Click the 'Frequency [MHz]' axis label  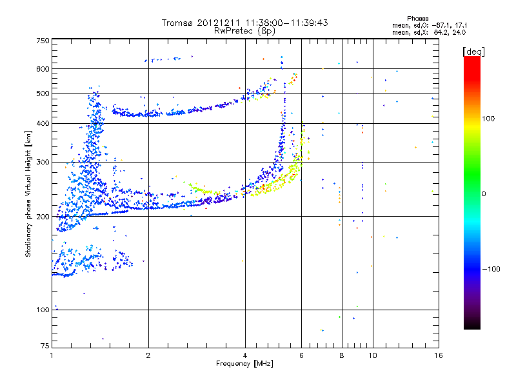pyautogui.click(x=244, y=364)
